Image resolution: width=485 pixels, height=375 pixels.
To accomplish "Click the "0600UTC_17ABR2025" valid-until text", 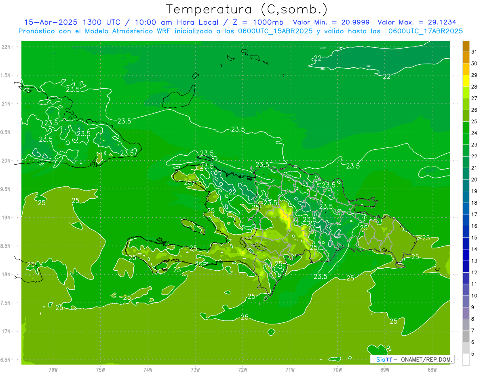I will tap(425, 31).
